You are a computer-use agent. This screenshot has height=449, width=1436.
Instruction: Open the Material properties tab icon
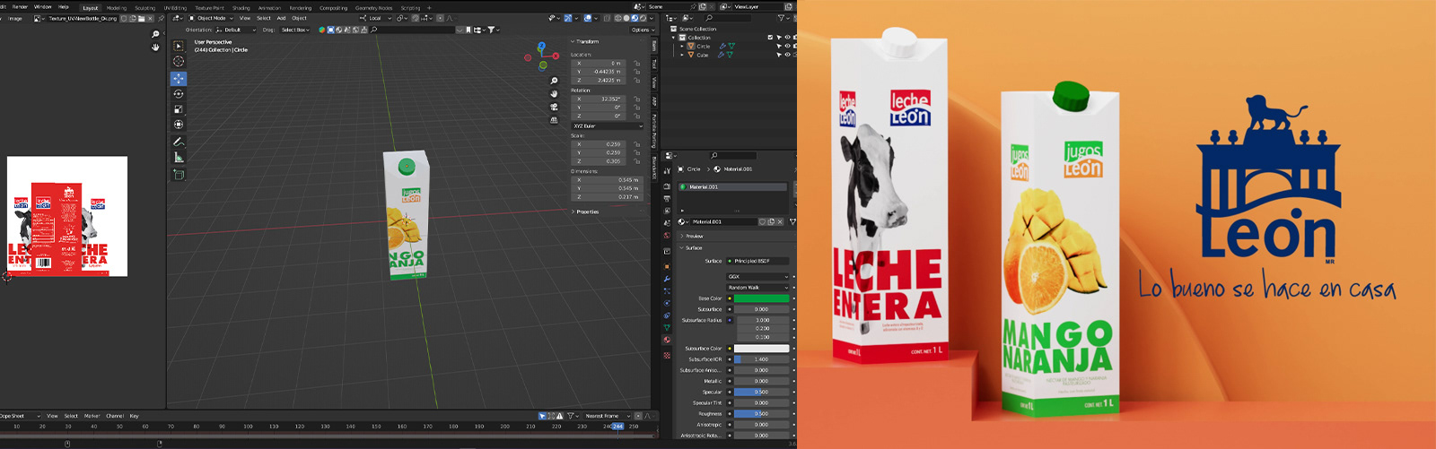(x=667, y=341)
